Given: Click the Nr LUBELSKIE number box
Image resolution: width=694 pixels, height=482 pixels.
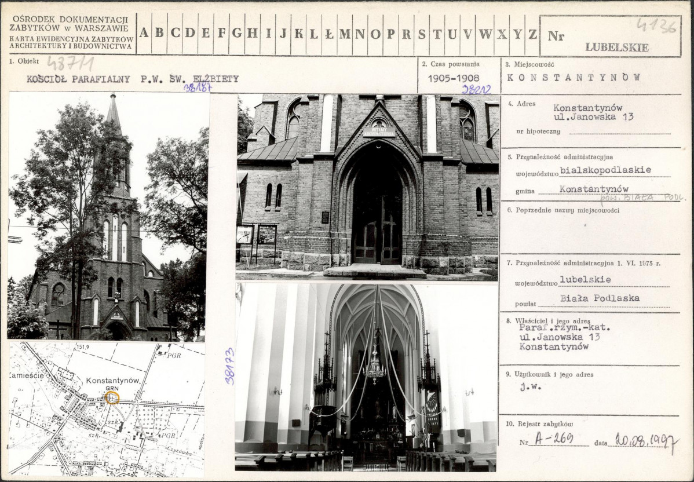Looking at the screenshot, I should tap(611, 36).
